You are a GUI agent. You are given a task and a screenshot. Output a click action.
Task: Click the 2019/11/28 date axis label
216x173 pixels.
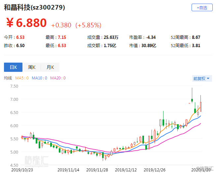pyautogui.click(x=97, y=170)
